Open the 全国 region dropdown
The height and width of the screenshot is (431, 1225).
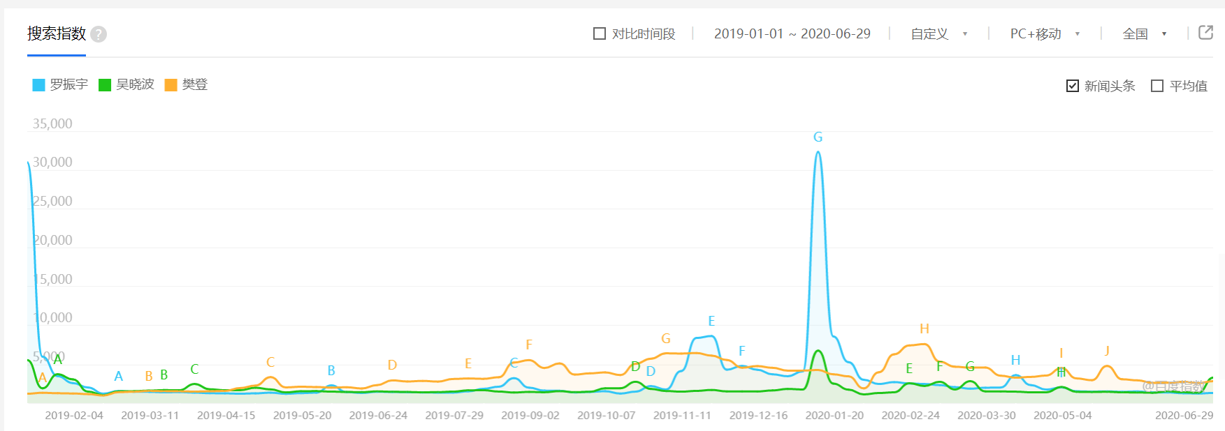(x=1144, y=33)
